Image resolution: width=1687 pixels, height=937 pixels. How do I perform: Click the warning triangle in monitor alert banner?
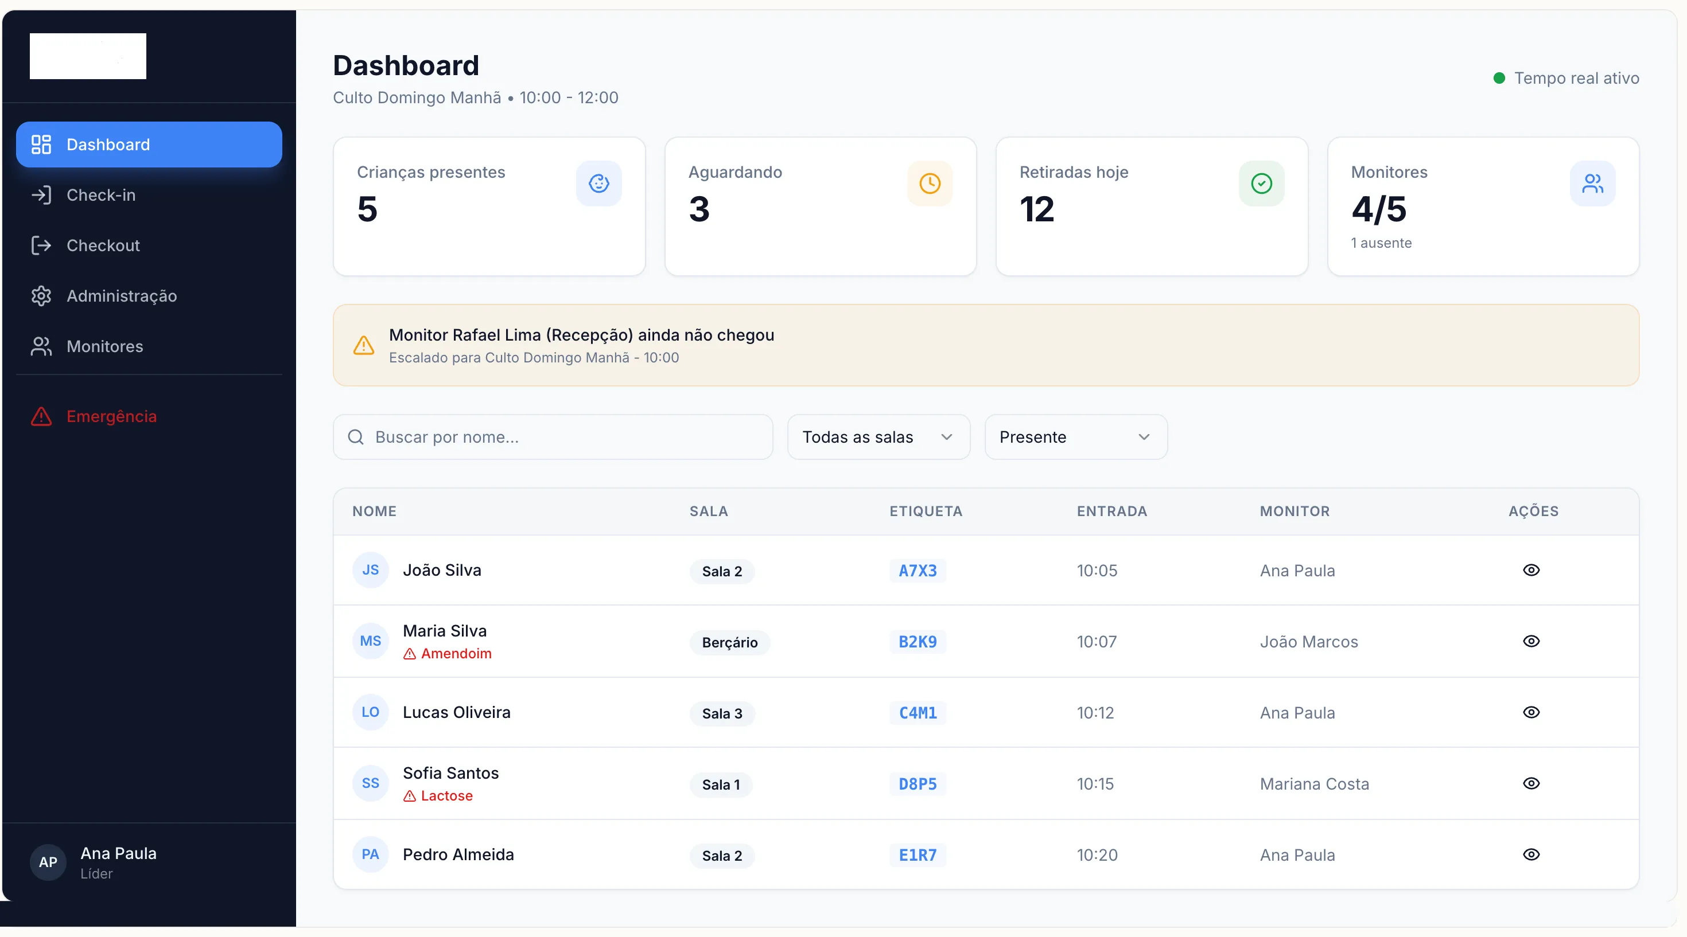point(363,345)
